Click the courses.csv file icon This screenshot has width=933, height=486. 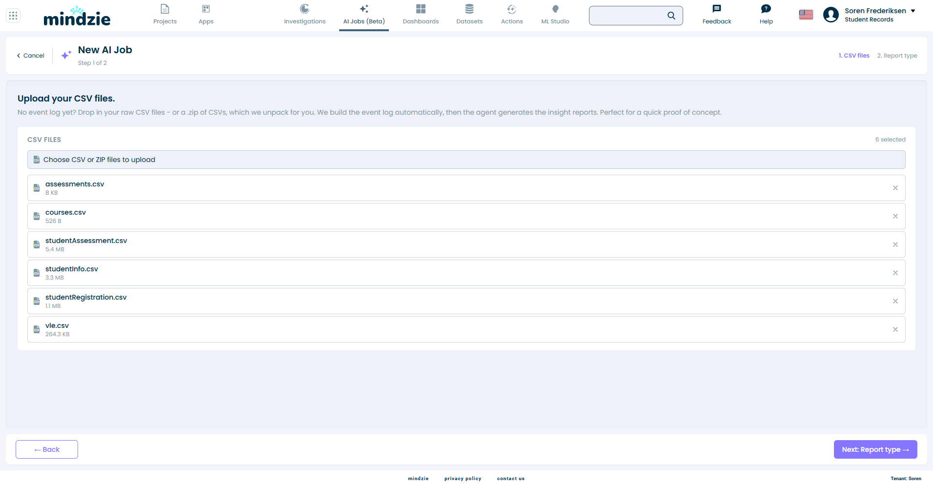[x=37, y=216]
